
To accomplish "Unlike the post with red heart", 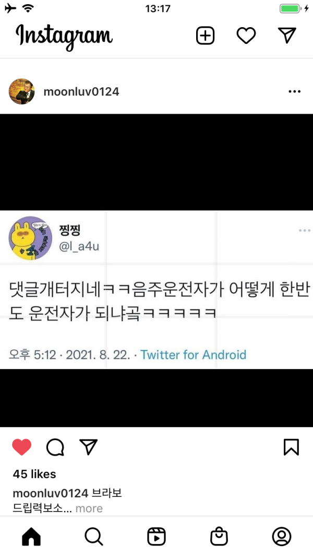I will click(x=21, y=447).
